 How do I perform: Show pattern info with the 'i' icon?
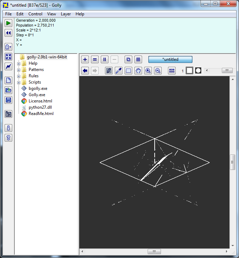[x=8, y=128]
